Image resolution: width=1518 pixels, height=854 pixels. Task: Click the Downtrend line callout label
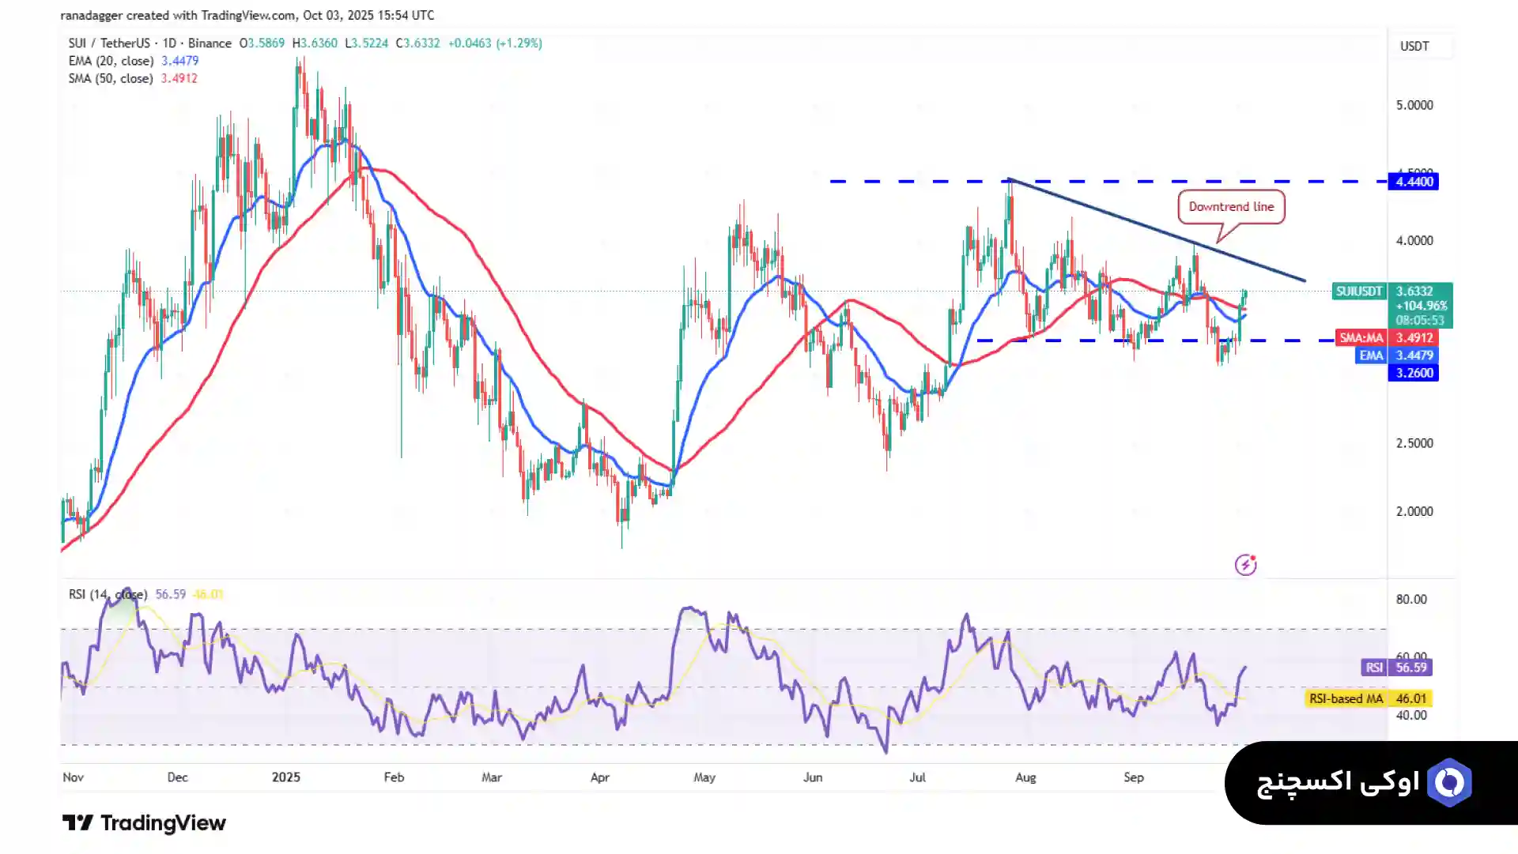1231,207
